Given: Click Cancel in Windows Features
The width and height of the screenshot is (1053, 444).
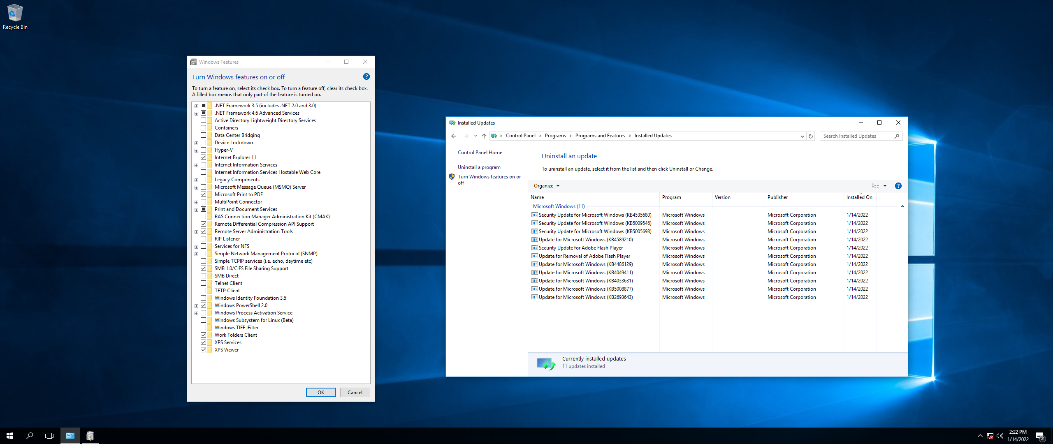Looking at the screenshot, I should click(355, 393).
